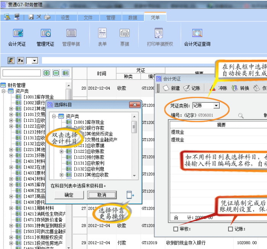Viewport: 267px width, 249px height.
Task: Click 转换 in the 会计凭证 window toolbar
Action: [240, 88]
